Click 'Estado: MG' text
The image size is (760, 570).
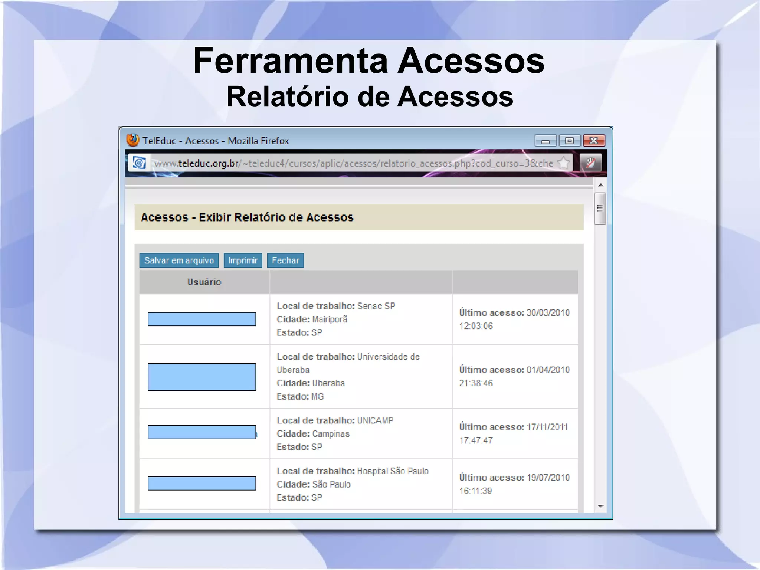300,397
